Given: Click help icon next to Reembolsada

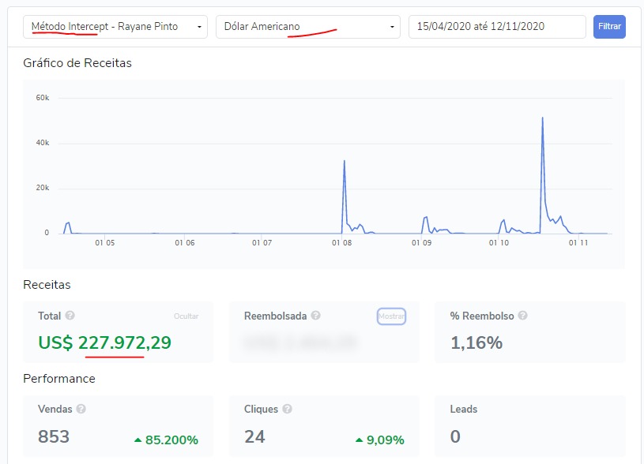Looking at the screenshot, I should click(316, 316).
